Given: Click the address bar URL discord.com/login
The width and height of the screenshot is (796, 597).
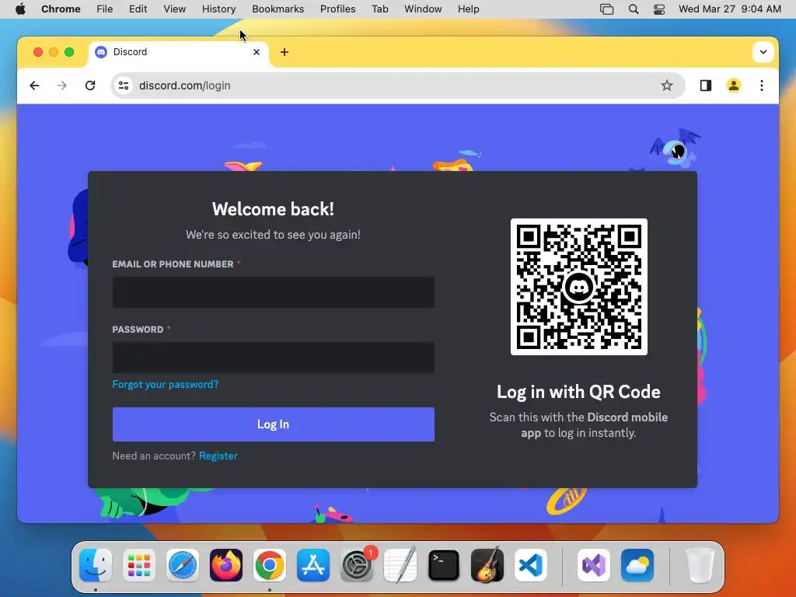Looking at the screenshot, I should pyautogui.click(x=185, y=86).
